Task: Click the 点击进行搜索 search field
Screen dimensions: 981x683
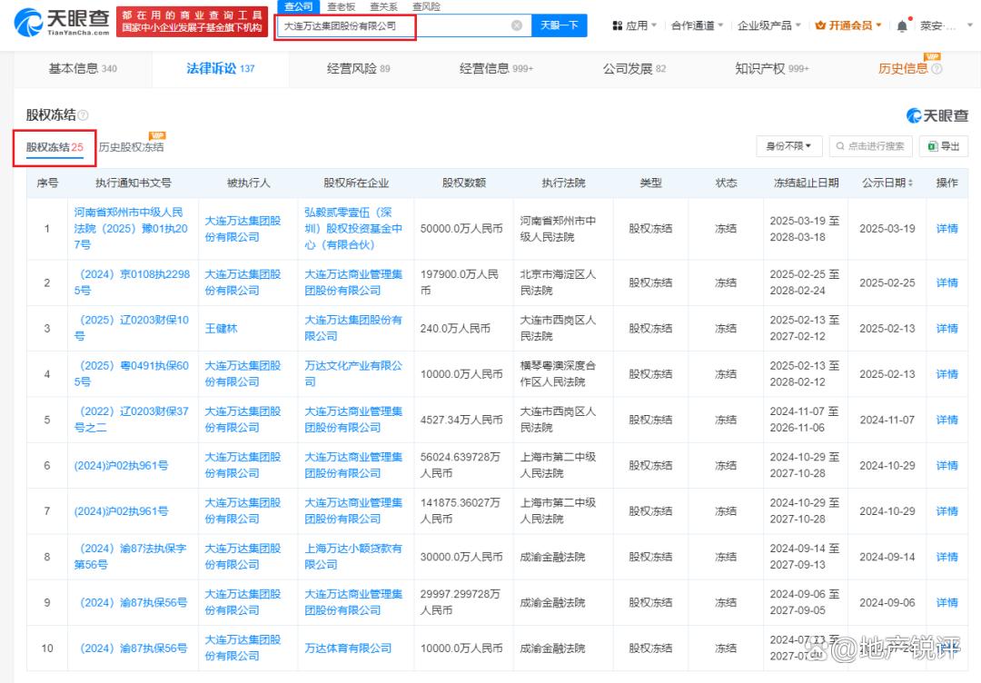Action: (870, 145)
